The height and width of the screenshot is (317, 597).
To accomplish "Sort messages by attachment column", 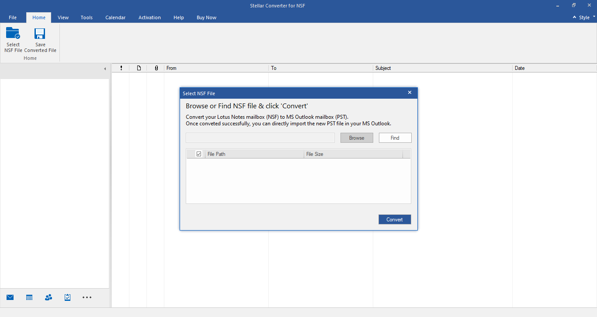I will [156, 68].
